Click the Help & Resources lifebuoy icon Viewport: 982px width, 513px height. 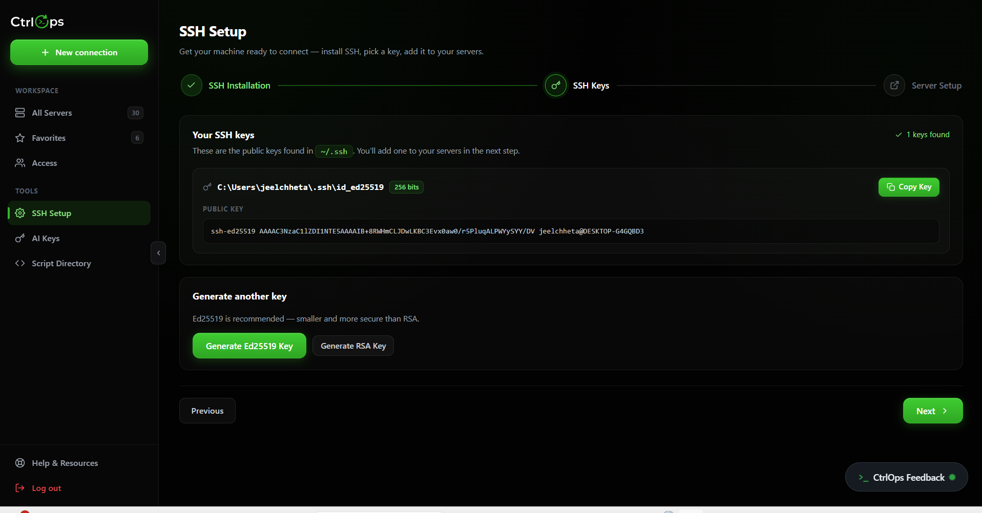(x=20, y=463)
